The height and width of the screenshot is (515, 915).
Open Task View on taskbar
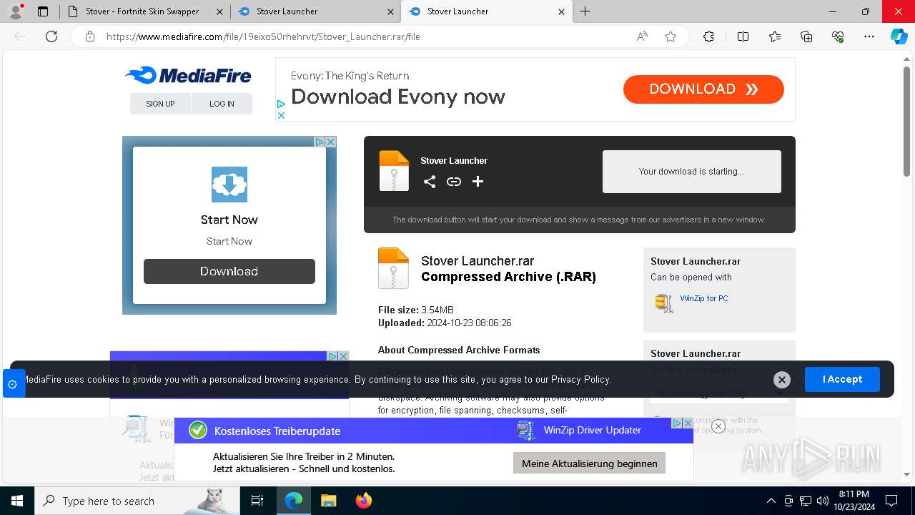coord(257,501)
